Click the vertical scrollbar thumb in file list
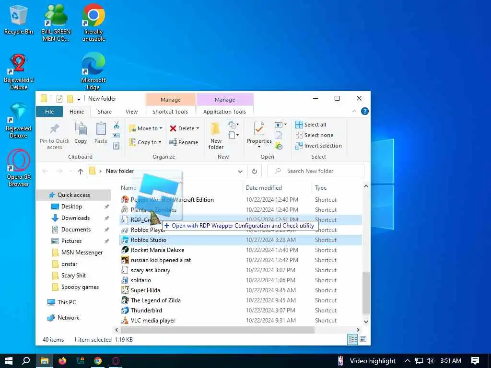Screen dimensions: 491x368 tap(366, 293)
